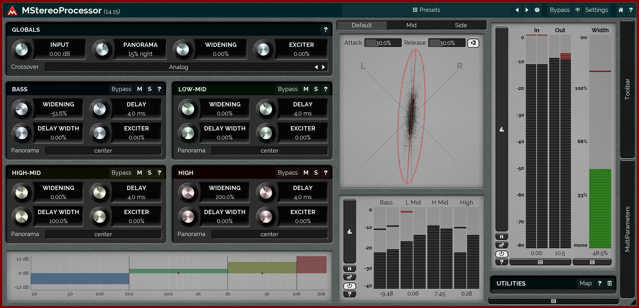The width and height of the screenshot is (639, 308).
Task: Click the UTILITIES panel menu icon
Action: point(610,283)
